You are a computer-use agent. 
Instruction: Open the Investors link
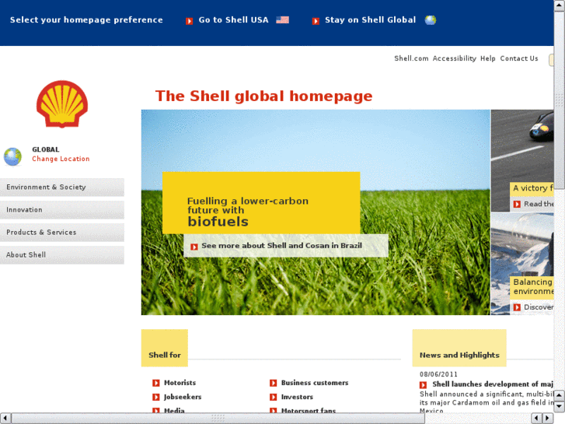(298, 397)
